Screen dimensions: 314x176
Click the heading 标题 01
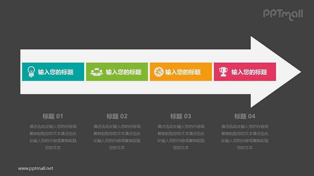coord(53,116)
